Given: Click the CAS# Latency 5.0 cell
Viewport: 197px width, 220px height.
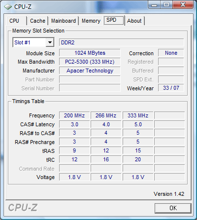Looking at the screenshot, I should tap(138, 124).
